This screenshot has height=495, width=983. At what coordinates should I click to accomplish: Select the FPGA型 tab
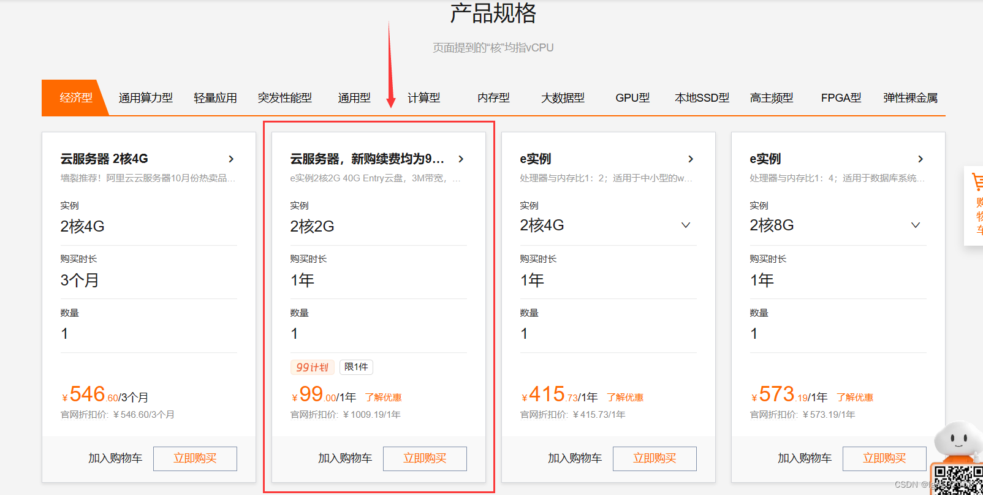click(x=841, y=98)
